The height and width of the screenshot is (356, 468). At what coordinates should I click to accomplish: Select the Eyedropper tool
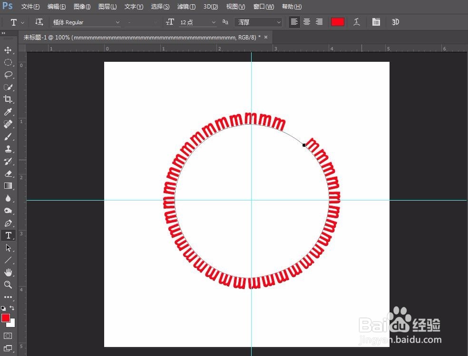(8, 112)
